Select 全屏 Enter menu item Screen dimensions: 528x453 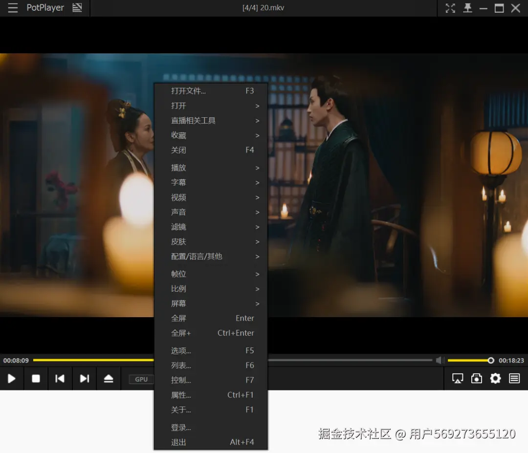(x=211, y=319)
